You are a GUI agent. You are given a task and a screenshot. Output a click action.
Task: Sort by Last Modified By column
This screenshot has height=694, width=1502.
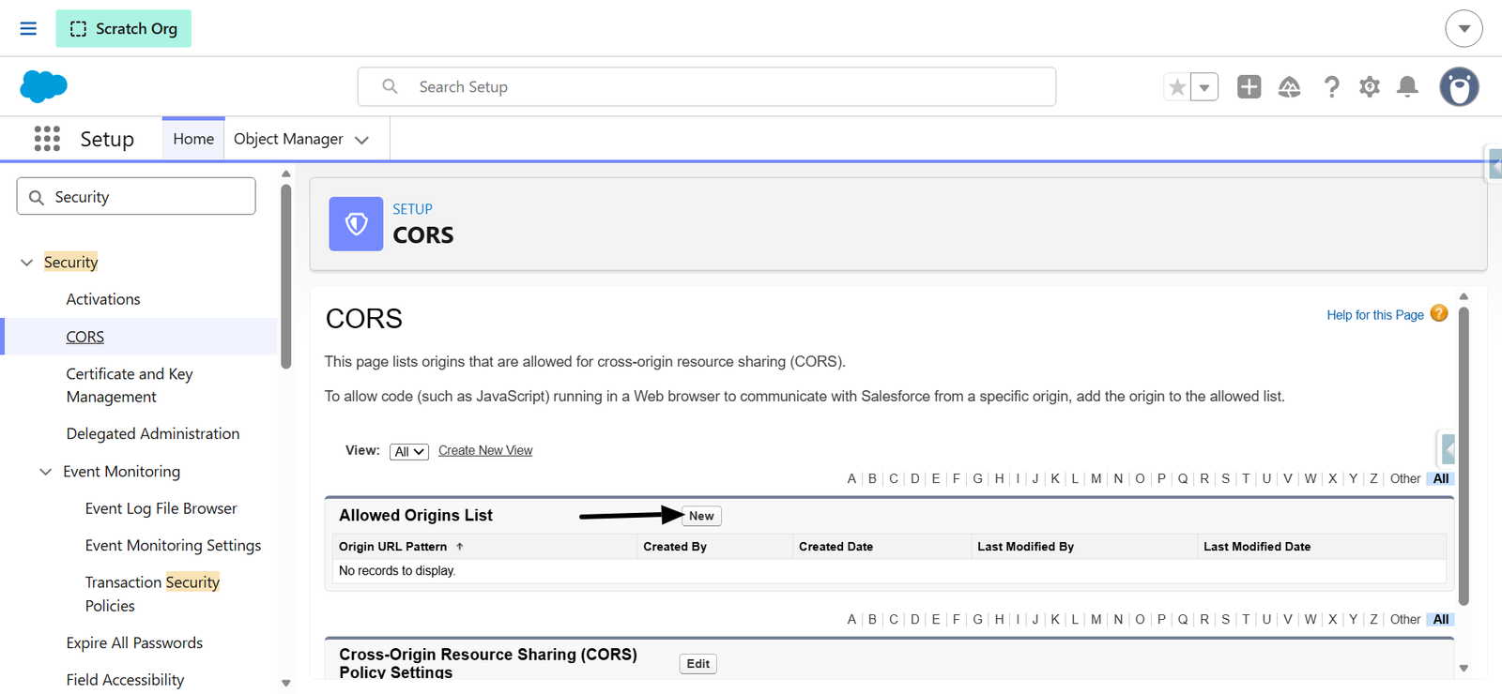click(1025, 547)
